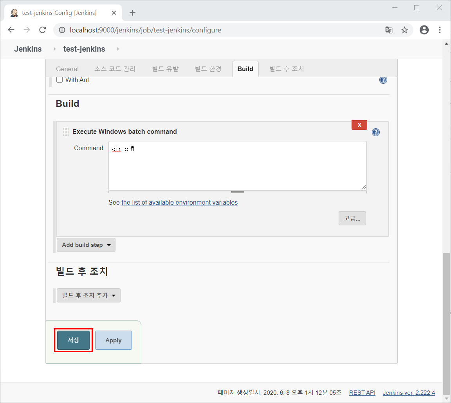Screen dimensions: 451x403
Task: Click the Google Translate icon
Action: coord(389,30)
